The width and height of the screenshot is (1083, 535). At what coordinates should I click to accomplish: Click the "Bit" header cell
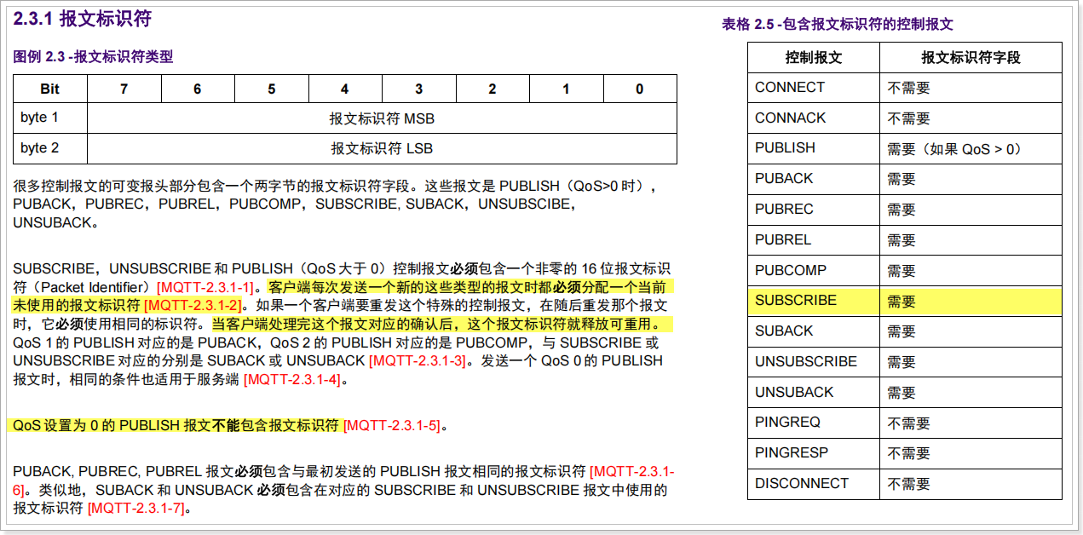[50, 89]
